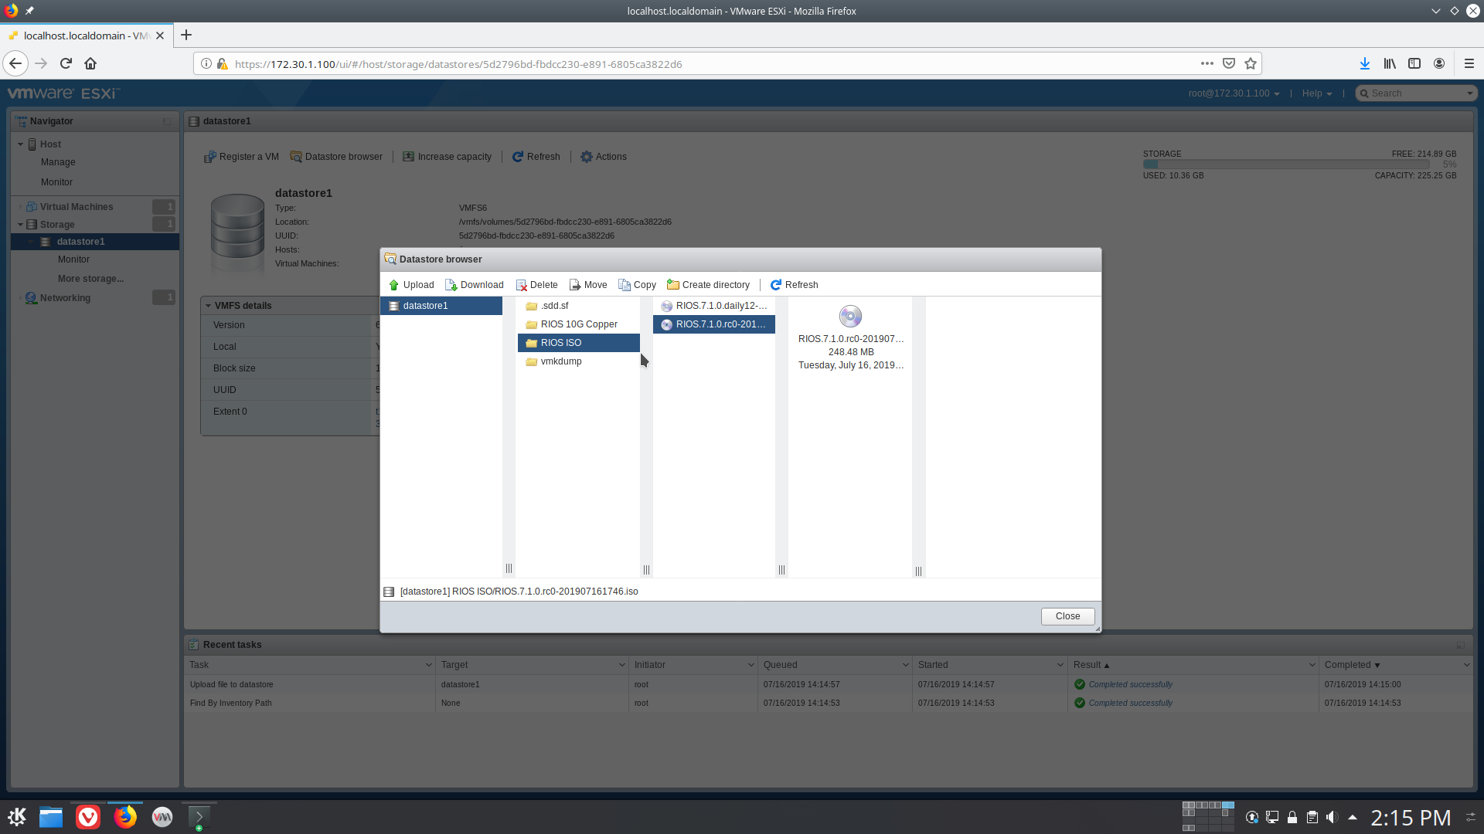Open the vmkdump folder
This screenshot has width=1484, height=834.
tap(578, 361)
